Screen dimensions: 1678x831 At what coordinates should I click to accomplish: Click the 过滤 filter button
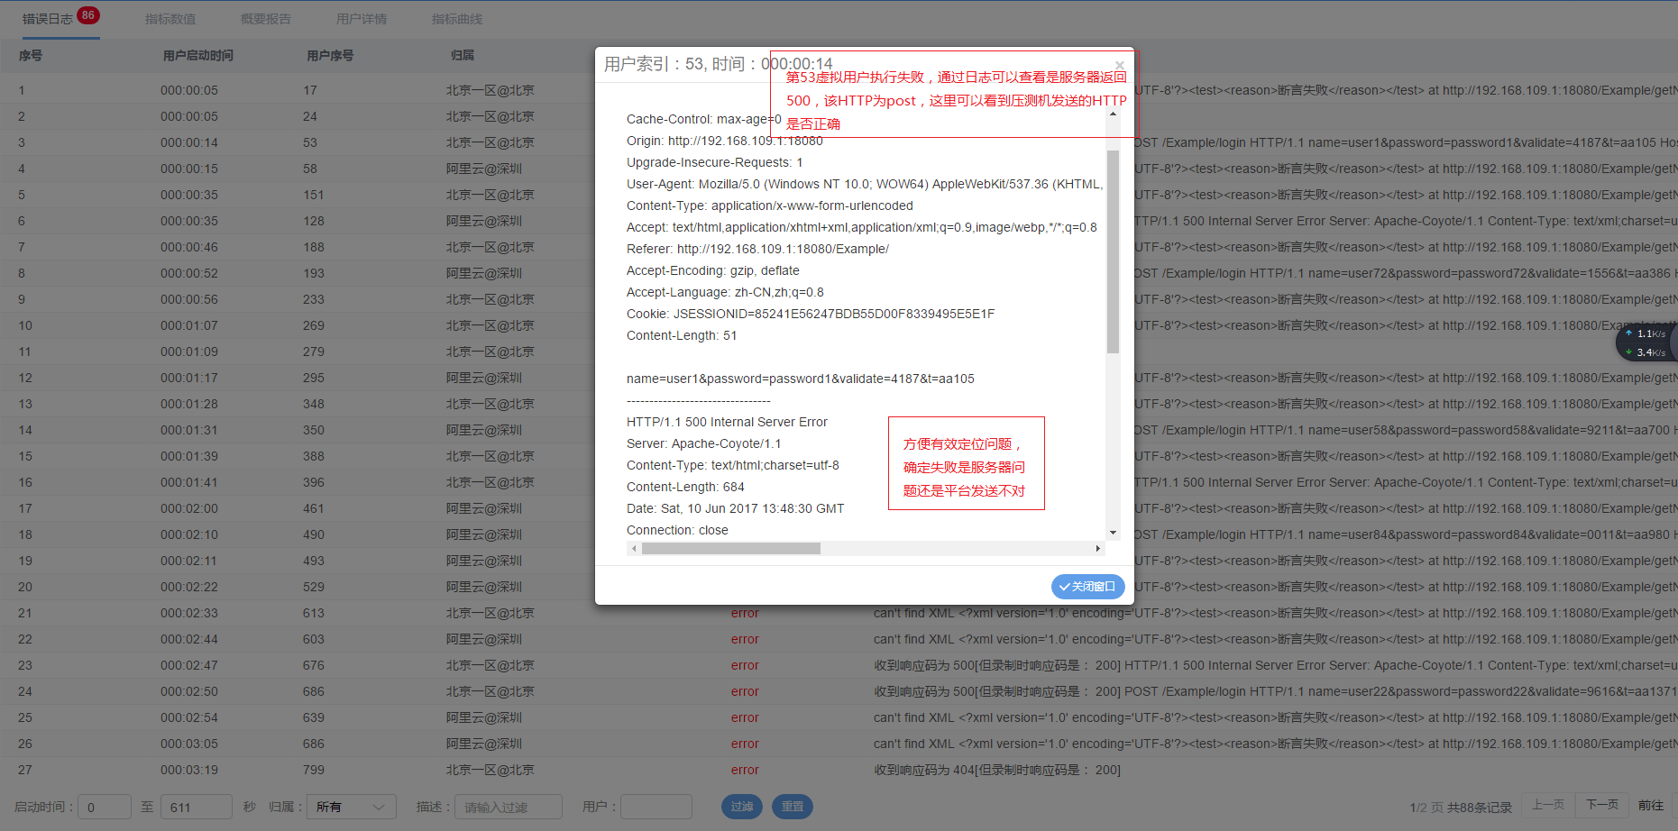pyautogui.click(x=741, y=807)
